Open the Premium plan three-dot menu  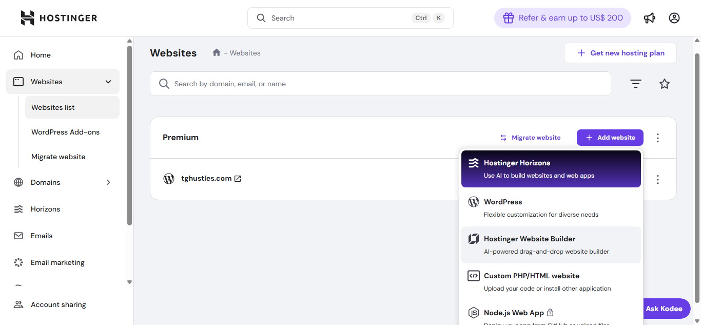657,137
